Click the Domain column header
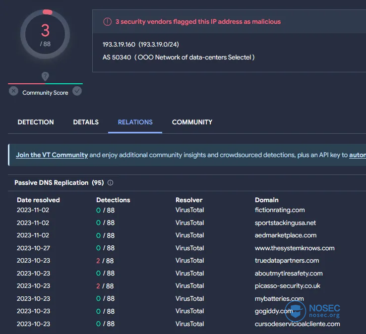The image size is (366, 334). coord(266,200)
